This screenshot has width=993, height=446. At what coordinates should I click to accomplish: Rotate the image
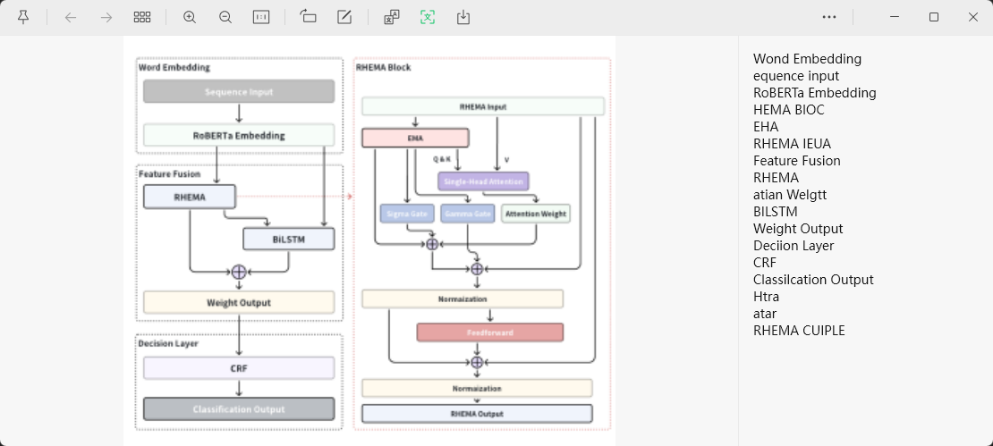click(x=309, y=17)
